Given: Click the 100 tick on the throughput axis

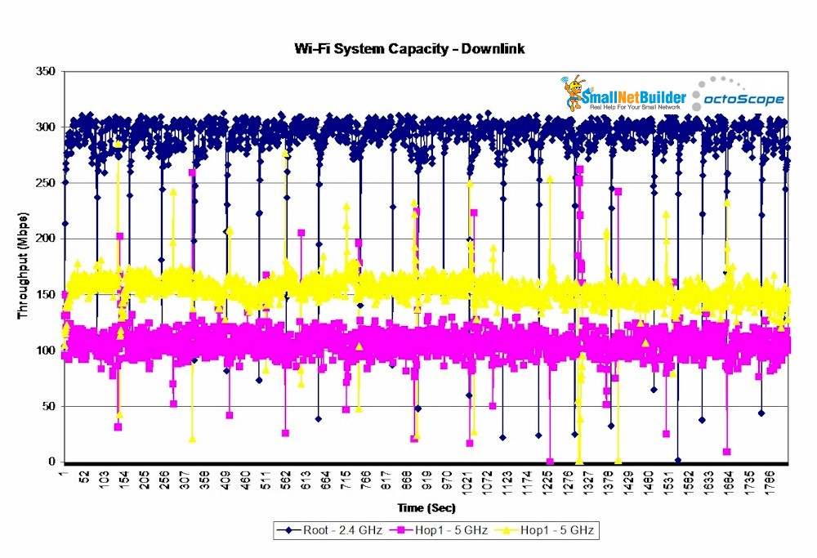Looking at the screenshot, I should [46, 350].
